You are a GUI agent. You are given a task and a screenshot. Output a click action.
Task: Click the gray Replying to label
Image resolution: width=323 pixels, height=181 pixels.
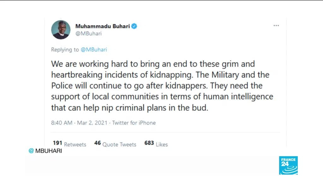click(x=65, y=50)
